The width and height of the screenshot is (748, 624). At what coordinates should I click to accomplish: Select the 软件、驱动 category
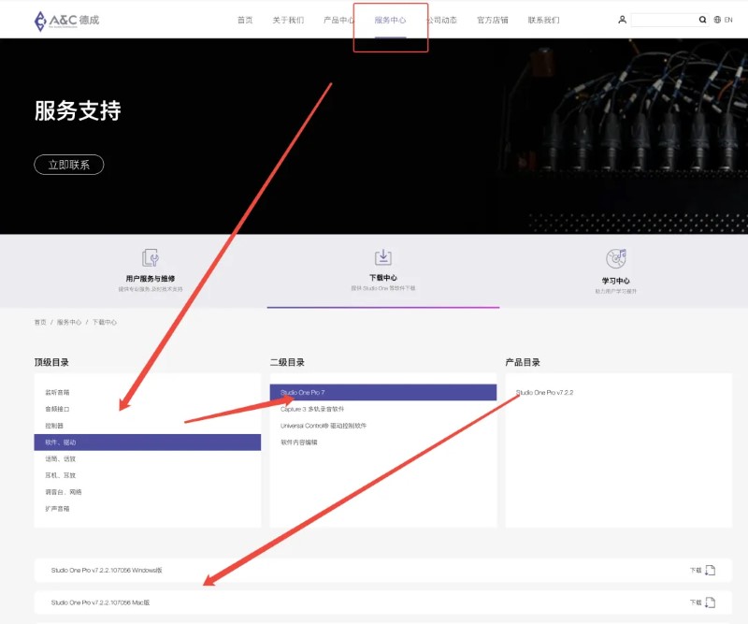pyautogui.click(x=148, y=443)
